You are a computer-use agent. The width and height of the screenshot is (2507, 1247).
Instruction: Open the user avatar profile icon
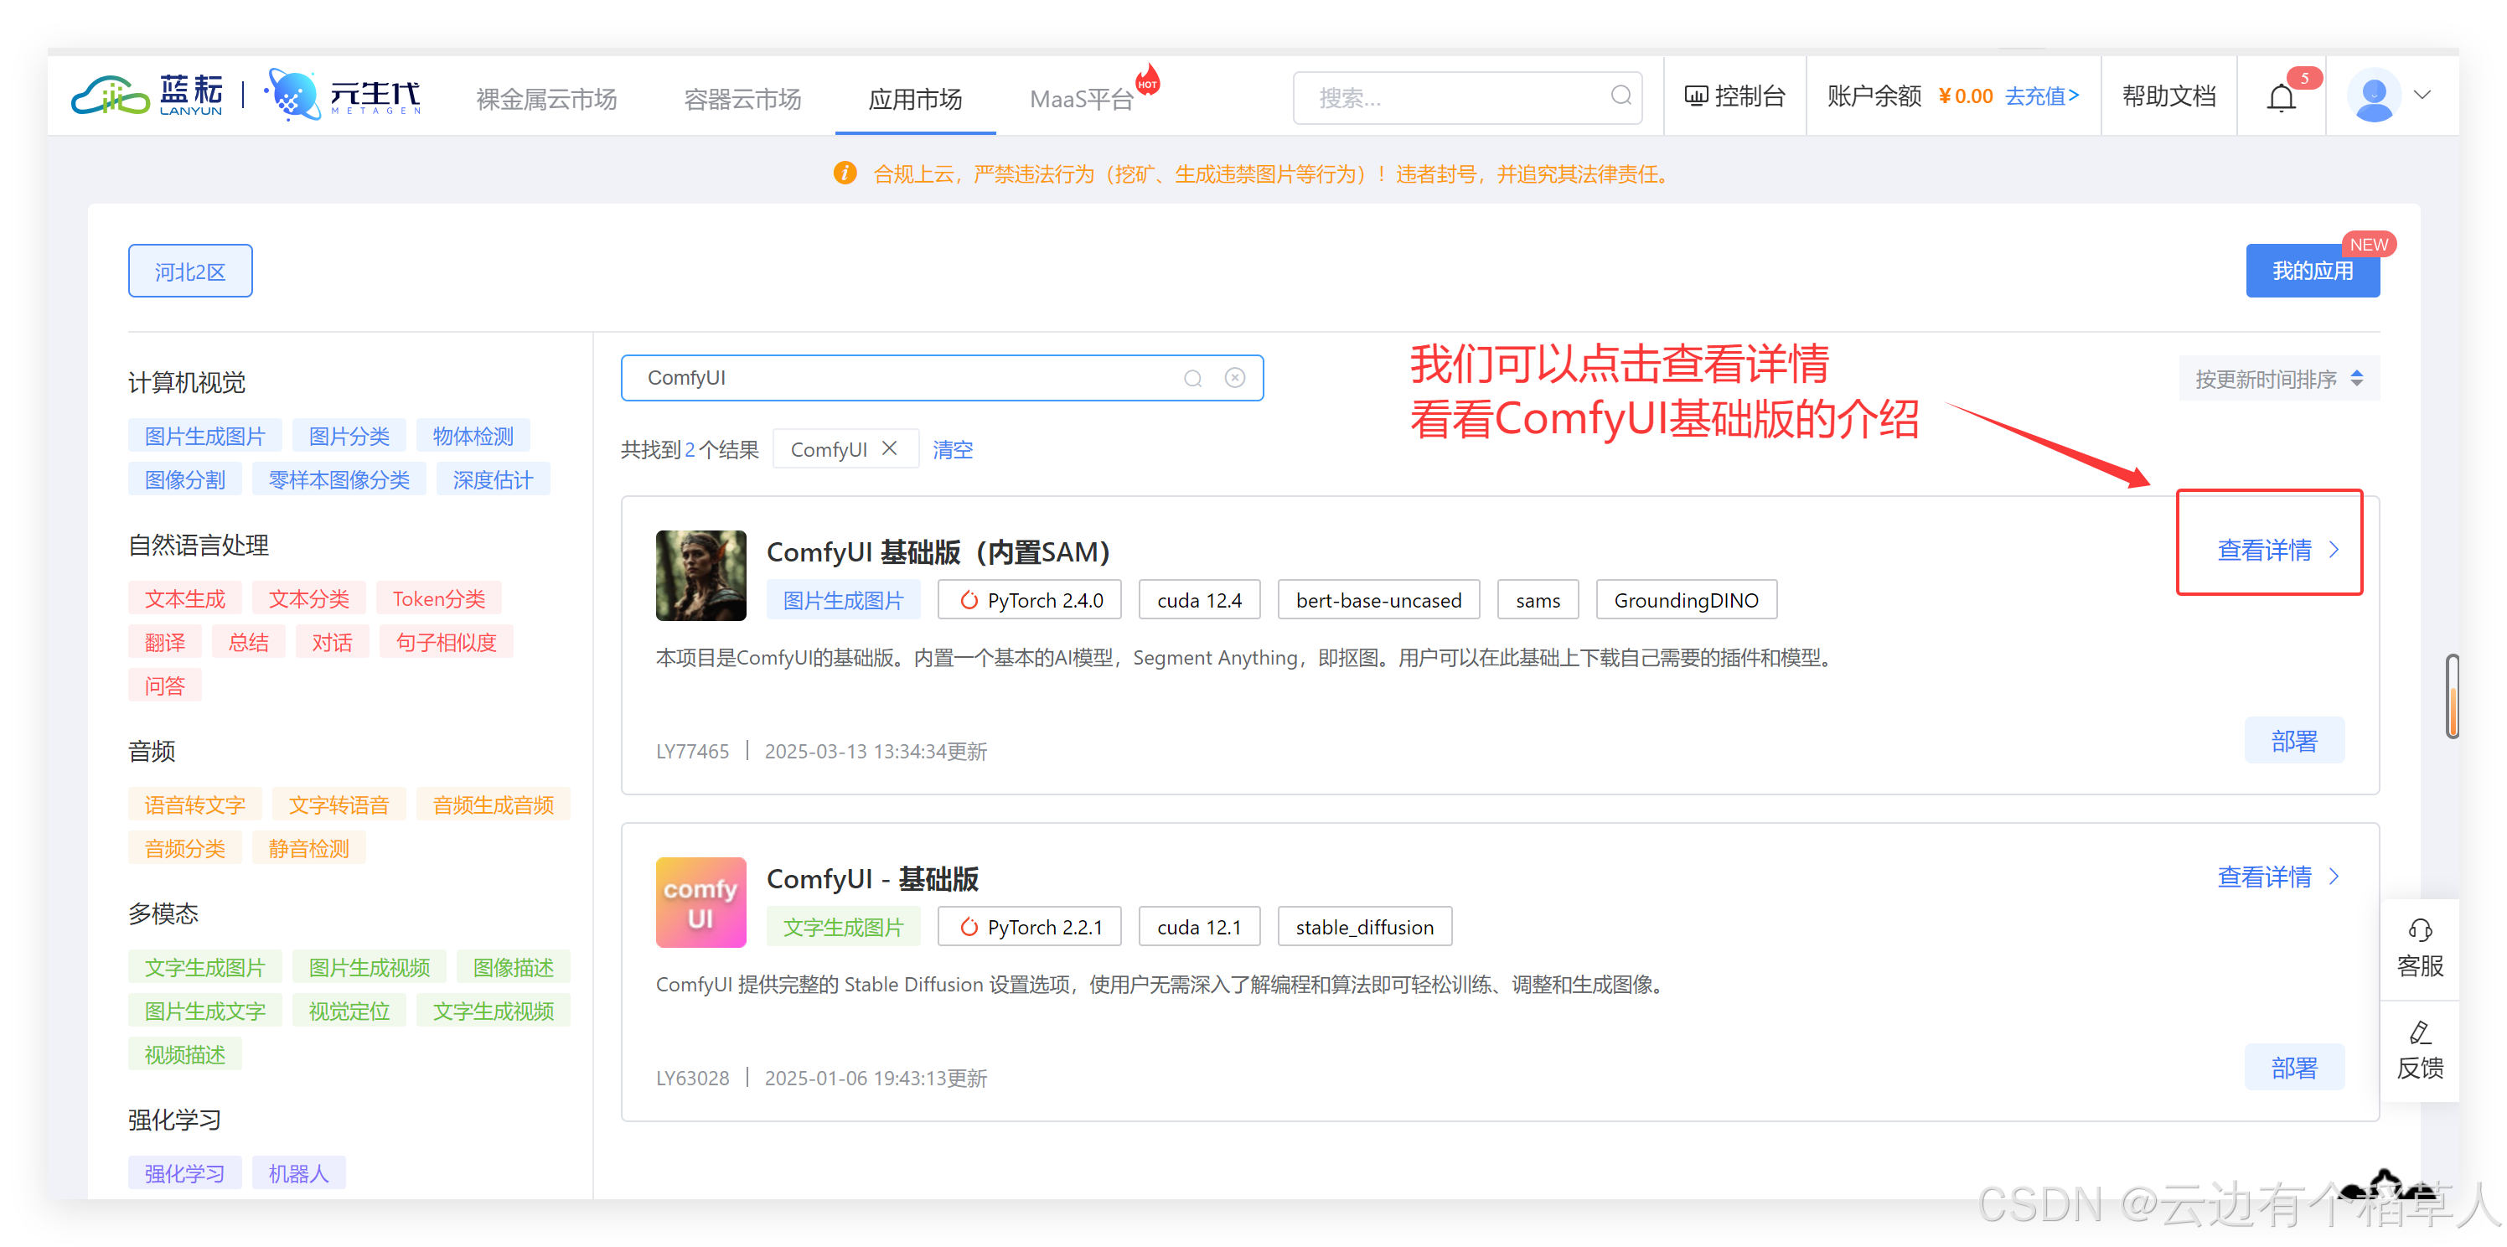coord(2374,96)
